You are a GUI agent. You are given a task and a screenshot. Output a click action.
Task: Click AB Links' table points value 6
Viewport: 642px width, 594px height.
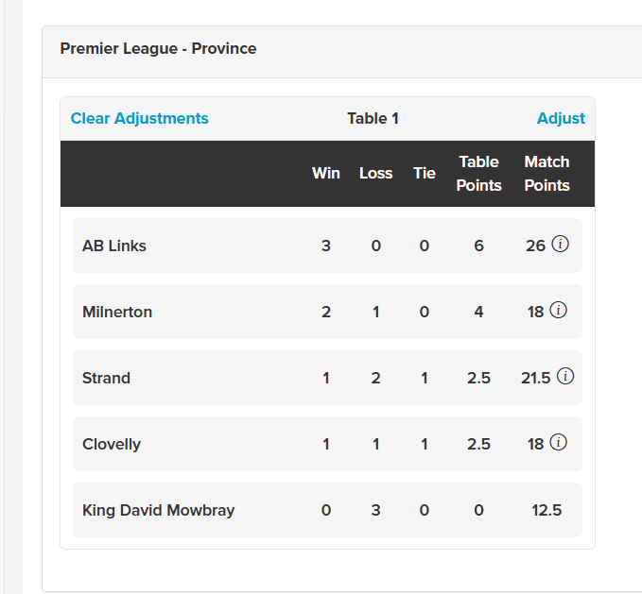tap(478, 246)
